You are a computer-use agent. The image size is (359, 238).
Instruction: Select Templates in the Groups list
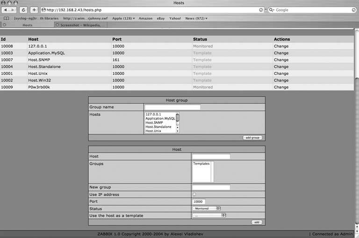[x=201, y=164]
